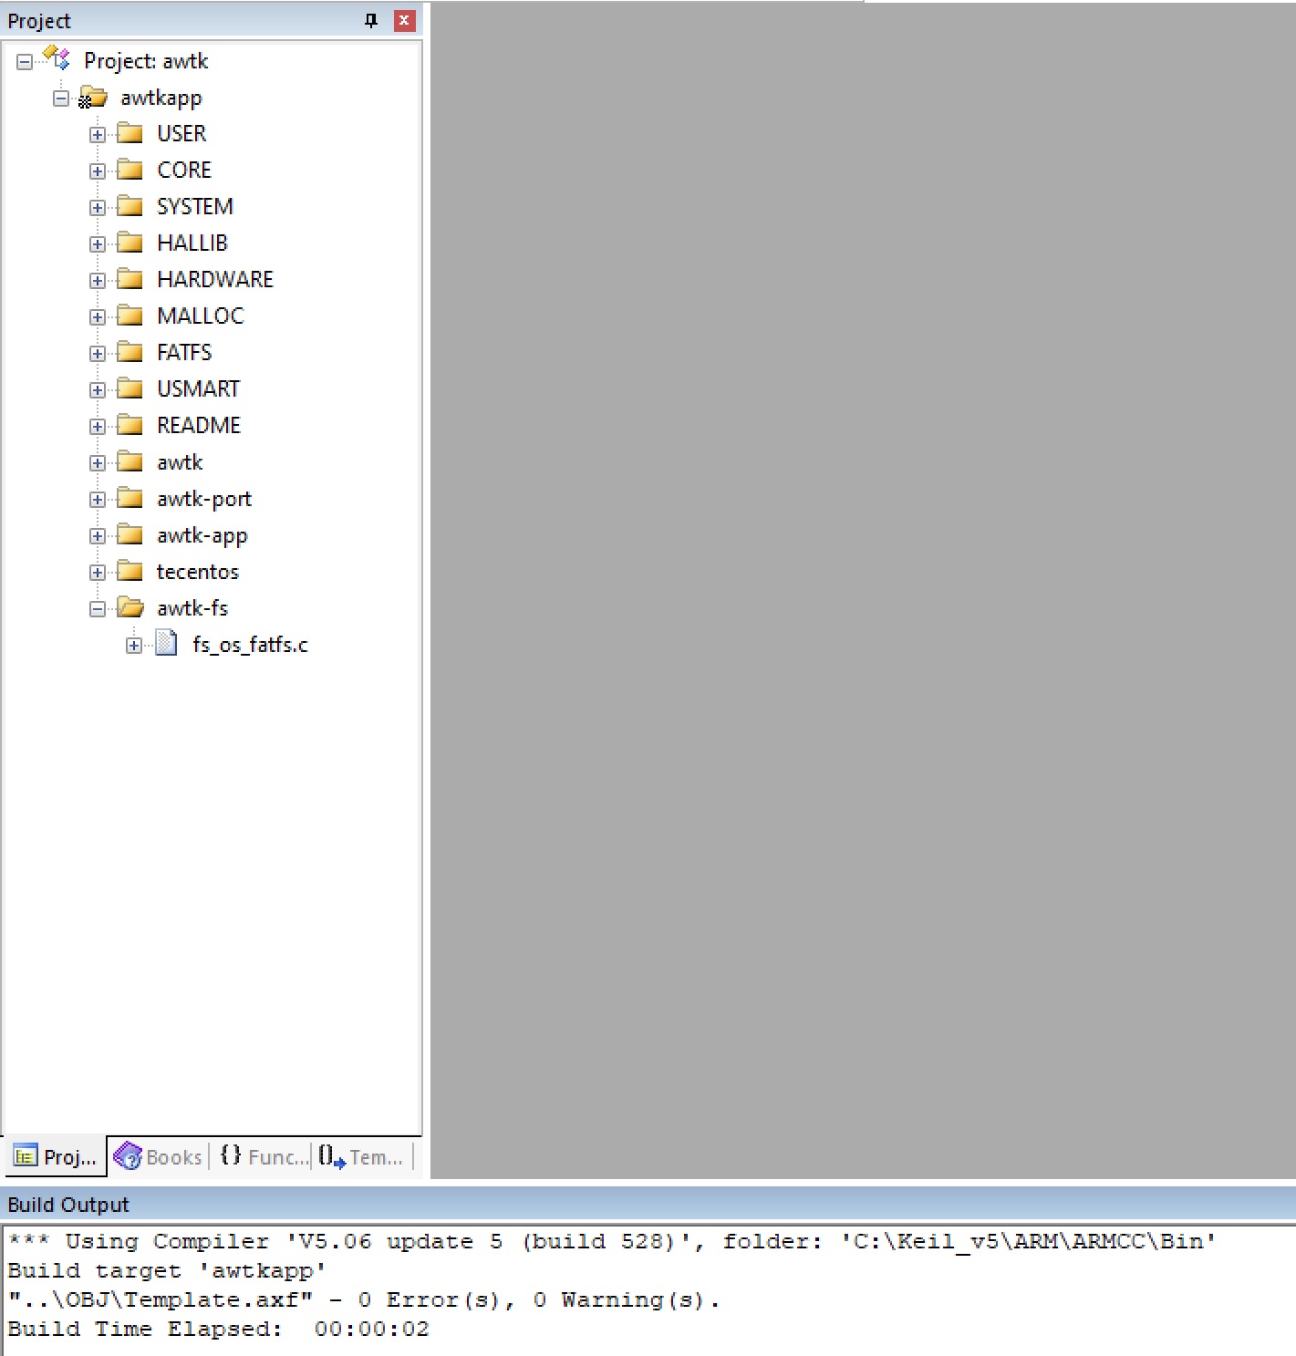Expand the USER group
Viewport: 1296px width, 1356px height.
[x=98, y=135]
